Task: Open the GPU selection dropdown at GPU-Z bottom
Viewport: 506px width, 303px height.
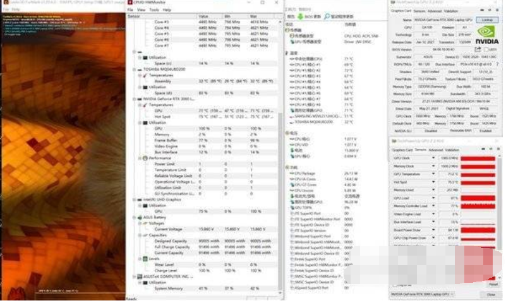Action: (x=423, y=294)
